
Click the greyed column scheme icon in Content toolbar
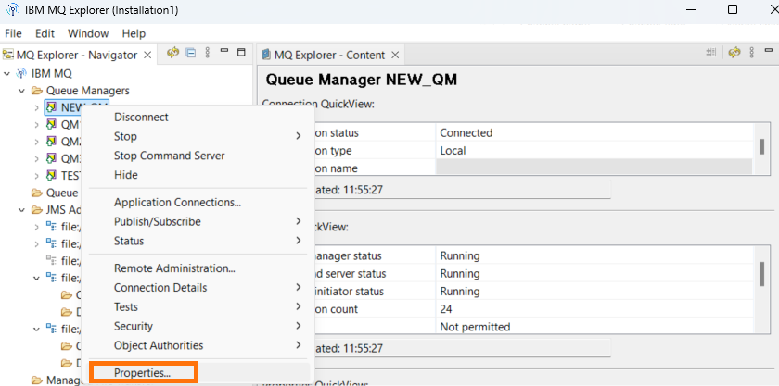(x=711, y=53)
